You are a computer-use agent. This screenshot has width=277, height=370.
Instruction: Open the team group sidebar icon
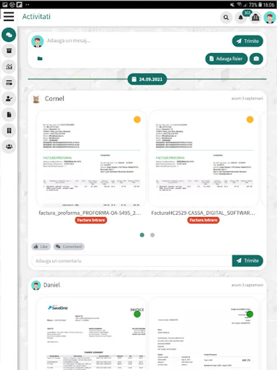[9, 146]
